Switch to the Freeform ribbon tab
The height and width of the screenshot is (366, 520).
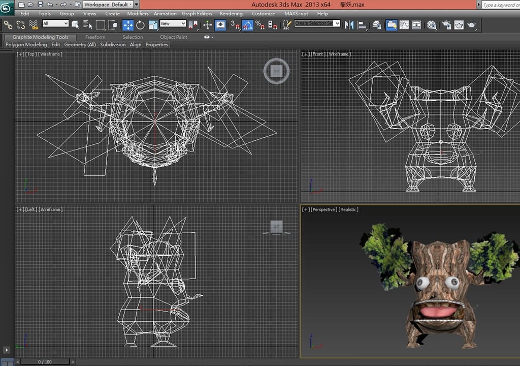tap(95, 37)
